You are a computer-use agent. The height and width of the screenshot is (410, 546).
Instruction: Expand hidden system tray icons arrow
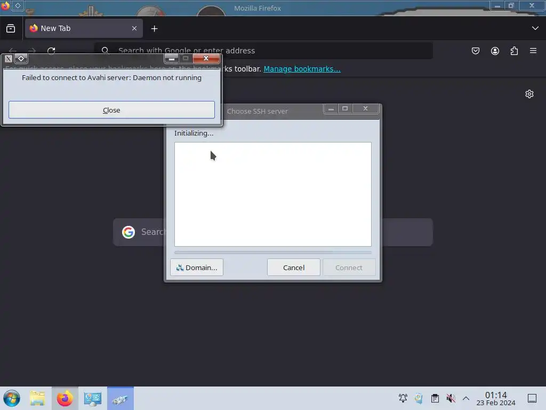(x=466, y=398)
